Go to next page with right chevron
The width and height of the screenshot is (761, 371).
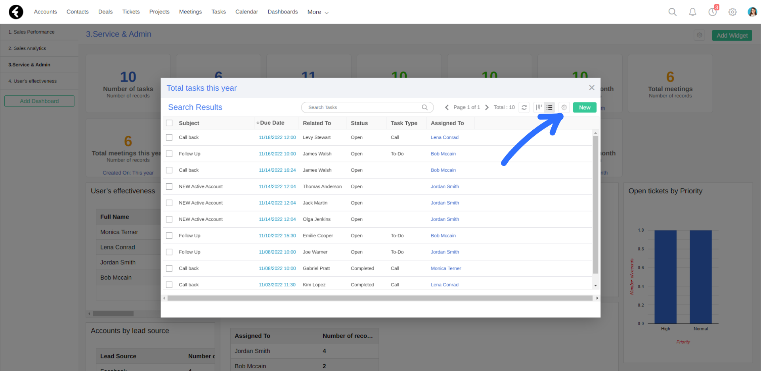[487, 107]
